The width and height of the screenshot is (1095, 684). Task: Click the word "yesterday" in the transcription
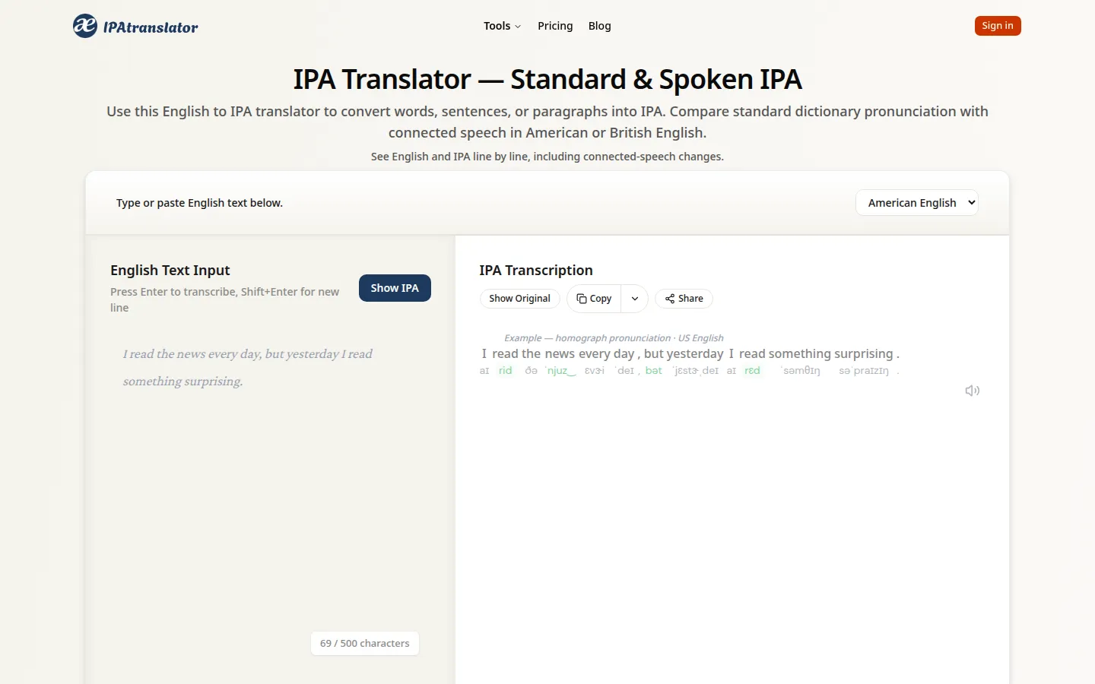click(x=695, y=353)
